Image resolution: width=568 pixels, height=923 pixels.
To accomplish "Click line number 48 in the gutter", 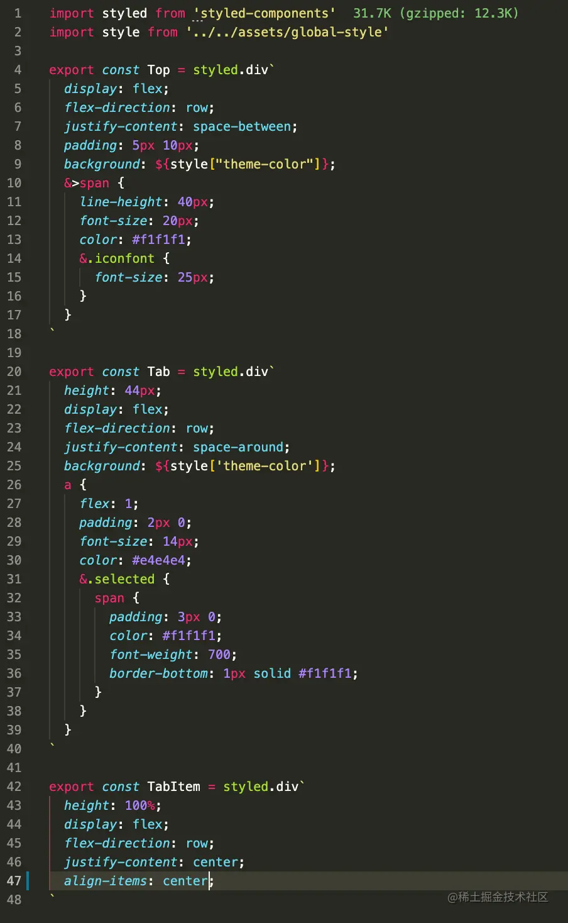I will (14, 900).
